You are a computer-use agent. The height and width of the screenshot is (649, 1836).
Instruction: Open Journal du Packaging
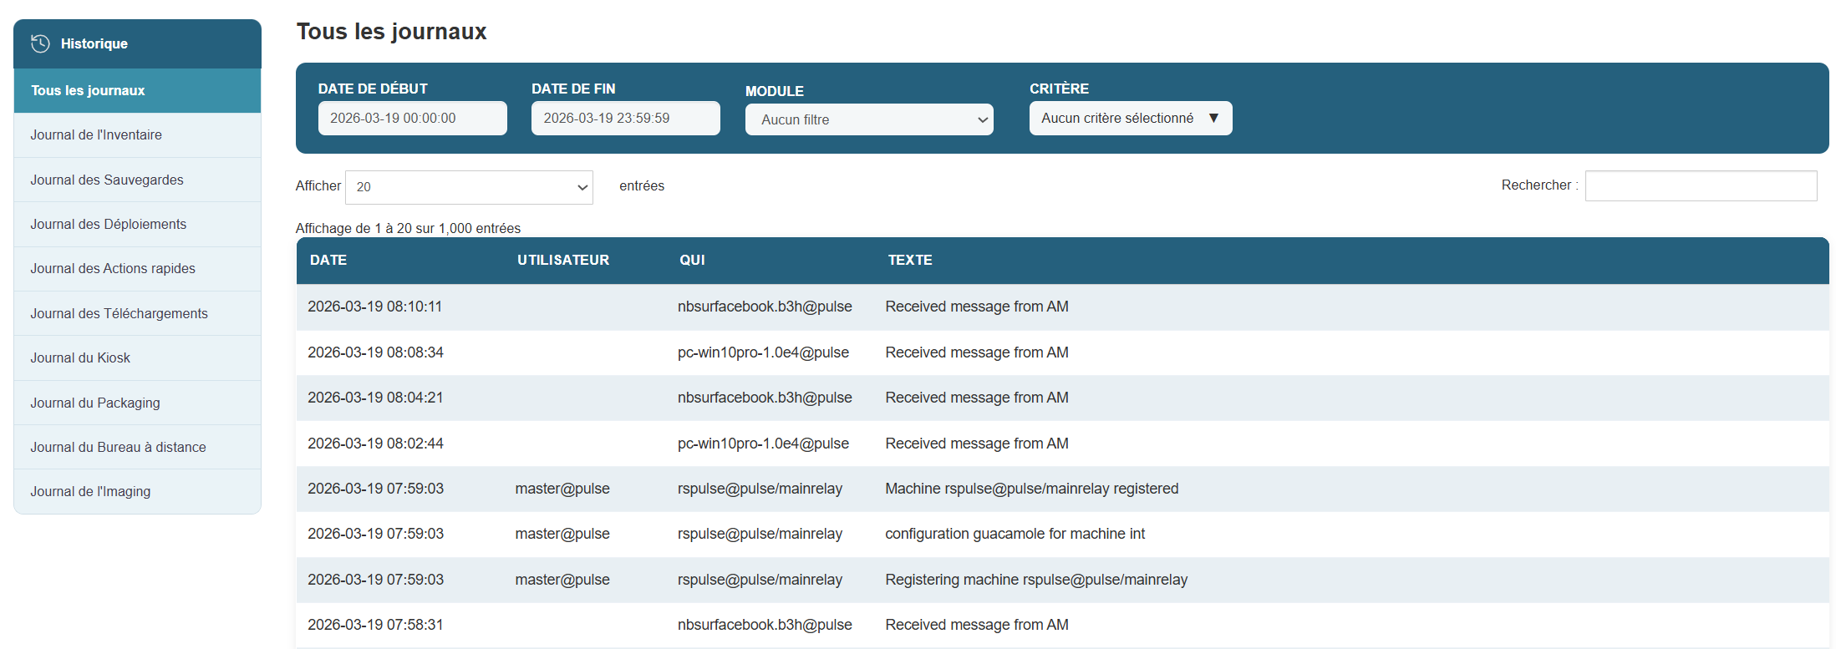95,403
